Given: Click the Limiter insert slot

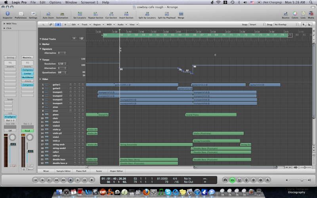Looking at the screenshot, I should coord(27,74).
